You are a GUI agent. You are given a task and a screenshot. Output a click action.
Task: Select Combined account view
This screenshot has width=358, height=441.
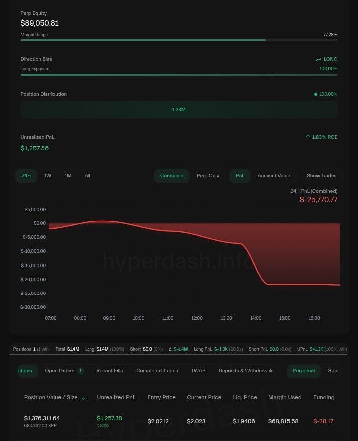coord(172,176)
